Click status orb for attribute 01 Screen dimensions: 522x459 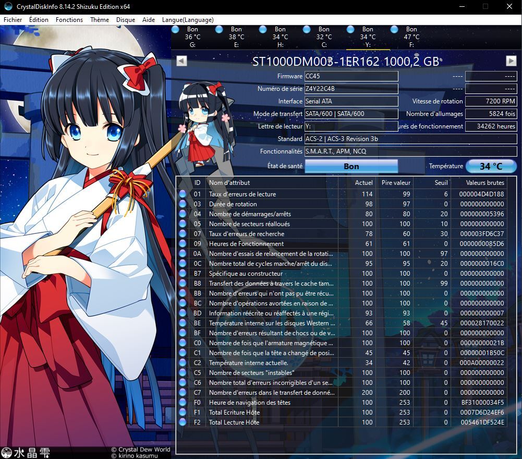coord(183,194)
